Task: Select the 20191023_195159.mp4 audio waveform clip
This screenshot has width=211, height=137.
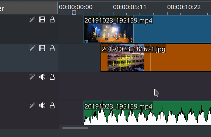Action: pos(147,113)
